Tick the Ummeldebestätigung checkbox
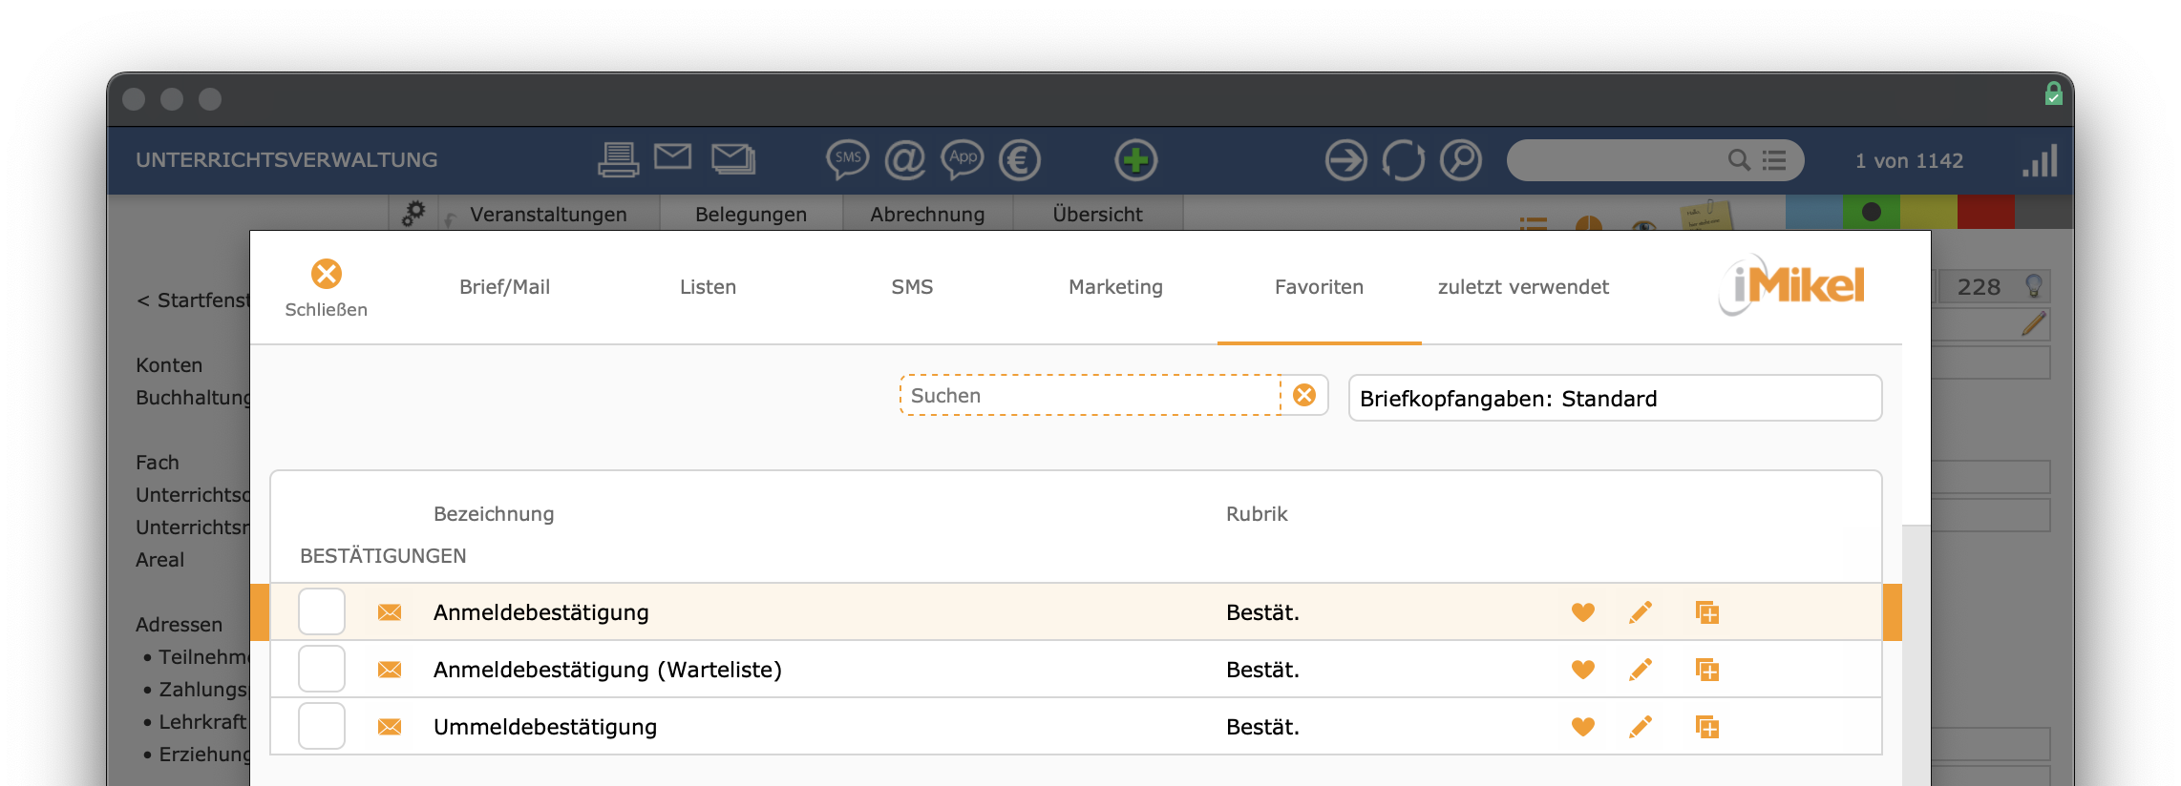 322,726
